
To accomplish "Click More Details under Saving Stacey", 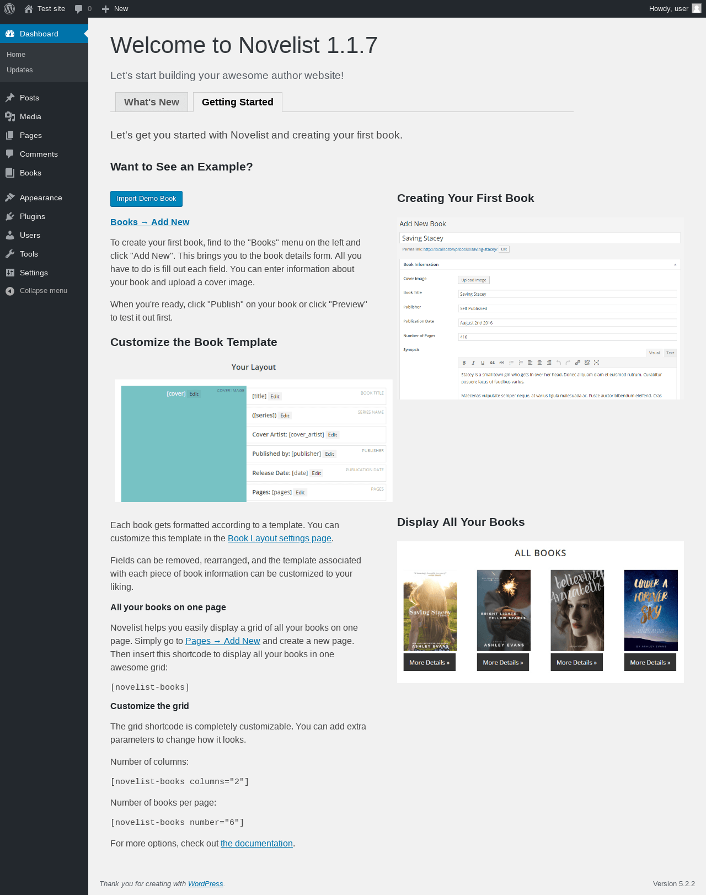I will tap(430, 662).
